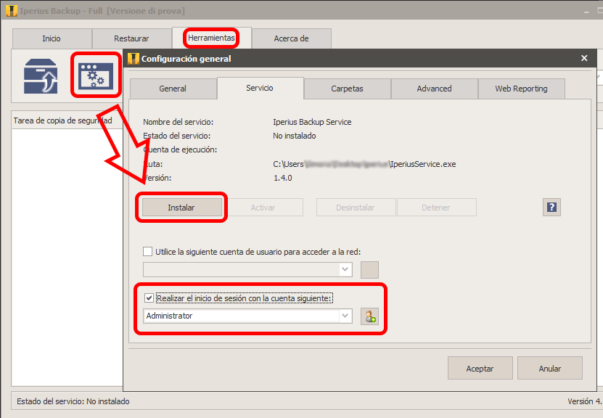This screenshot has width=603, height=418.
Task: Uncheck 'Realizar el inicio de sesión' checkbox
Action: point(149,298)
